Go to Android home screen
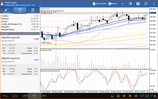 pos(15,96)
